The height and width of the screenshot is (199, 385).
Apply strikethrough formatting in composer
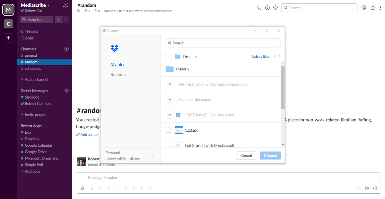108,188
